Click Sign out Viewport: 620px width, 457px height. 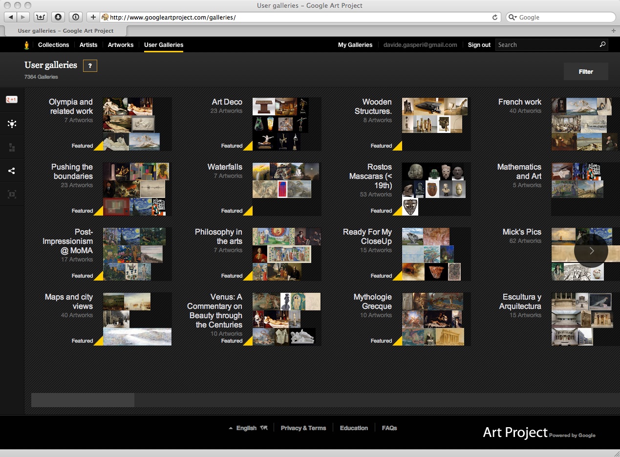coord(479,44)
